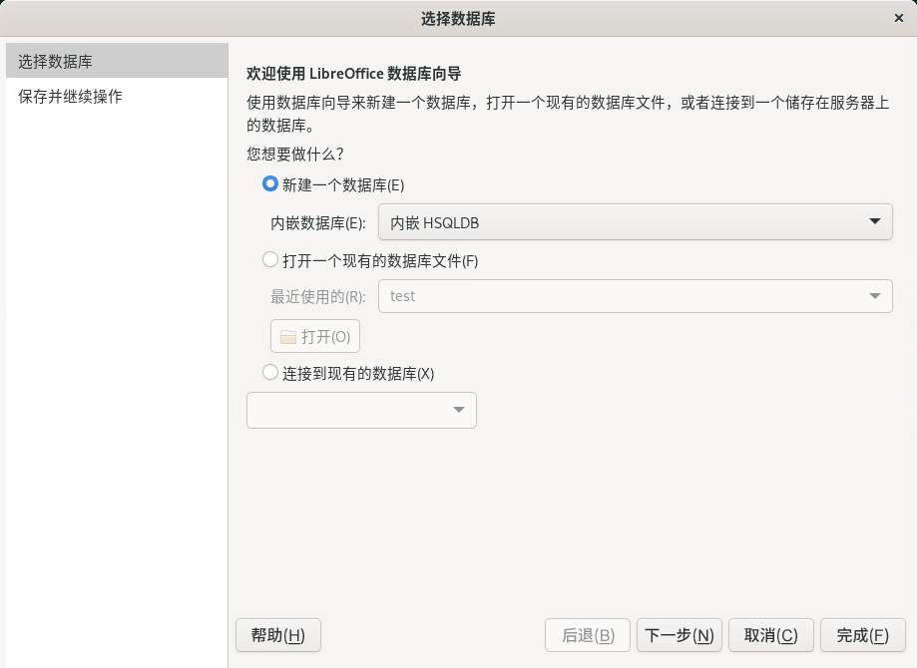Screen dimensions: 917x668
Task: Enable the 连接到现有的数据库 radio option
Action: pyautogui.click(x=269, y=373)
